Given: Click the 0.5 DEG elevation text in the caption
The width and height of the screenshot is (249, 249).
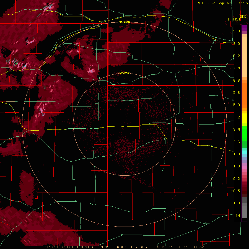Looking at the screenshot, I should (138, 247).
